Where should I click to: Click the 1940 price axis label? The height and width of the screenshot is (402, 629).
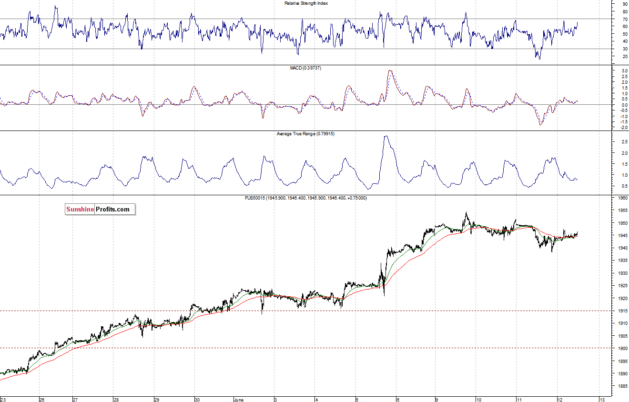(623, 248)
